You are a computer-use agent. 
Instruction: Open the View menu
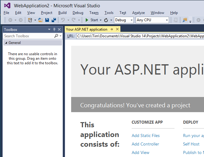[x=31, y=13]
